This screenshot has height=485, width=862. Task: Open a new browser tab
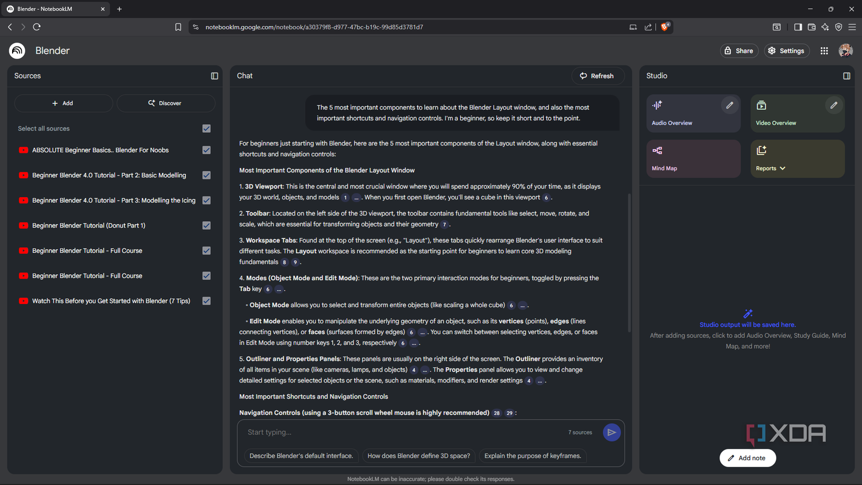[x=120, y=9]
